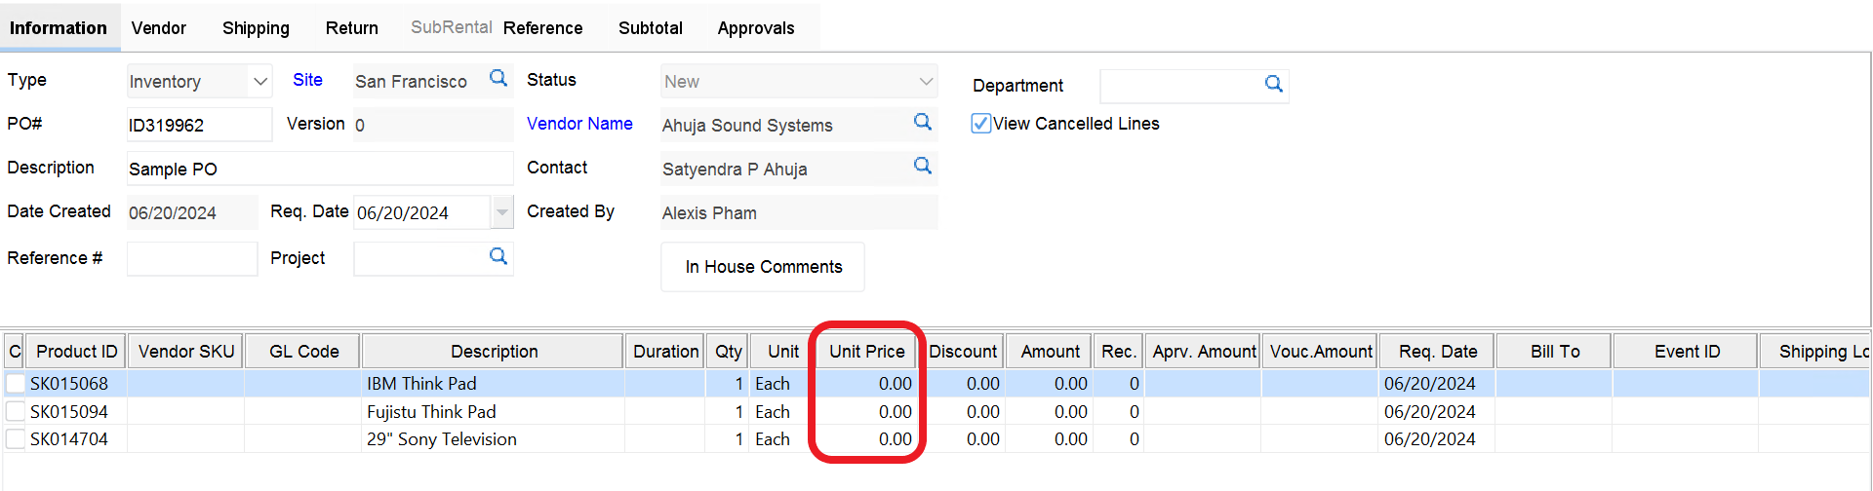Open the Status dropdown list
This screenshot has height=491, width=1873.
tap(926, 82)
